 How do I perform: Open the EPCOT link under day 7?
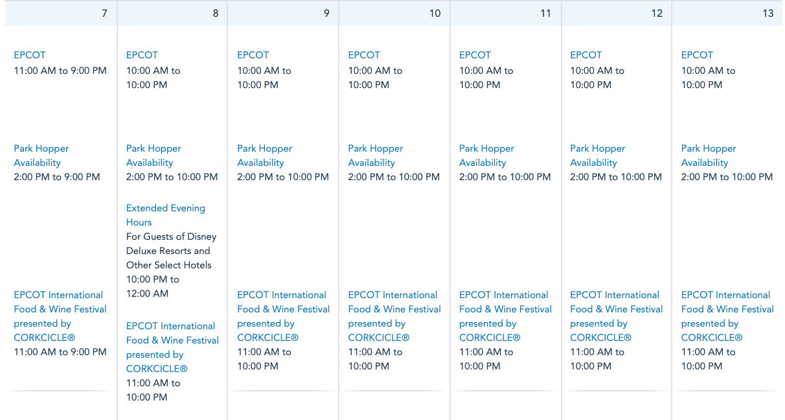click(x=30, y=55)
